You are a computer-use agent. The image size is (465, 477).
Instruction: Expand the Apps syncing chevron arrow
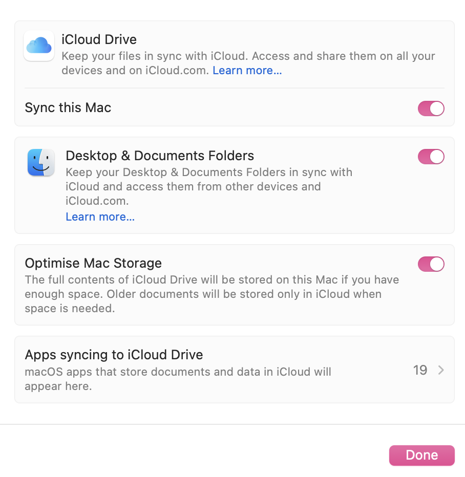click(x=441, y=371)
